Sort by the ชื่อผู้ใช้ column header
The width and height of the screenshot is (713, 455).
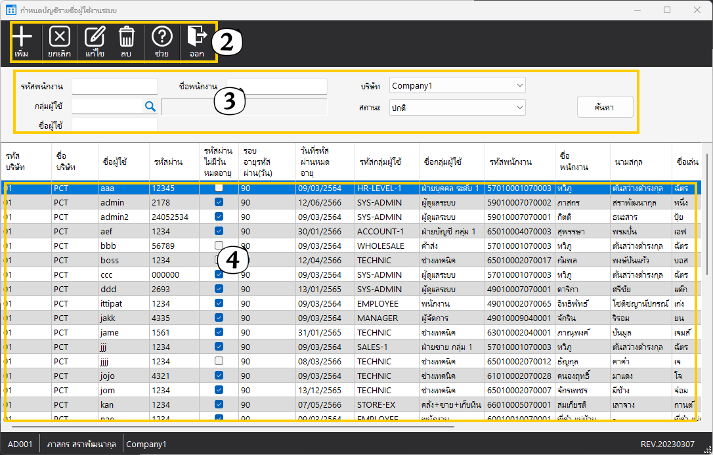pyautogui.click(x=115, y=162)
